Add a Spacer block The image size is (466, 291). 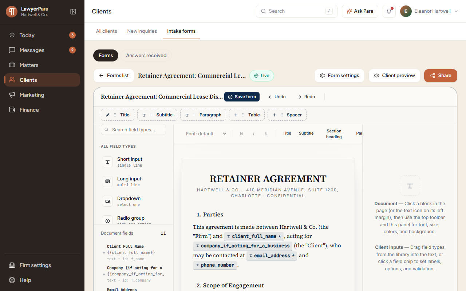tap(287, 115)
